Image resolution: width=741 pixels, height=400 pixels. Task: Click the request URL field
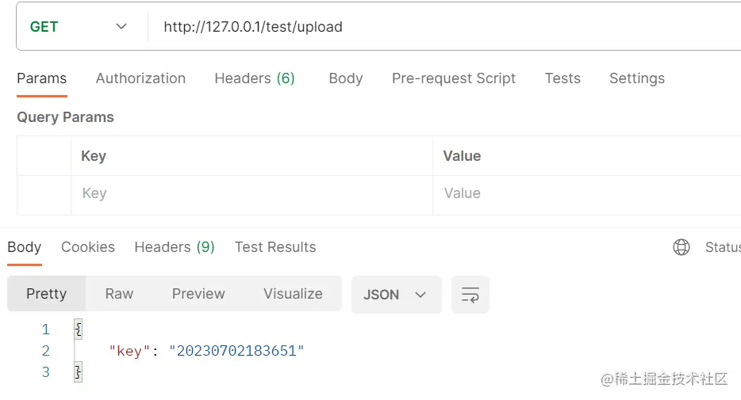(436, 27)
